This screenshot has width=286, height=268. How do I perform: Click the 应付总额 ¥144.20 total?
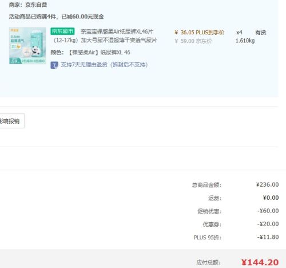[260, 262]
